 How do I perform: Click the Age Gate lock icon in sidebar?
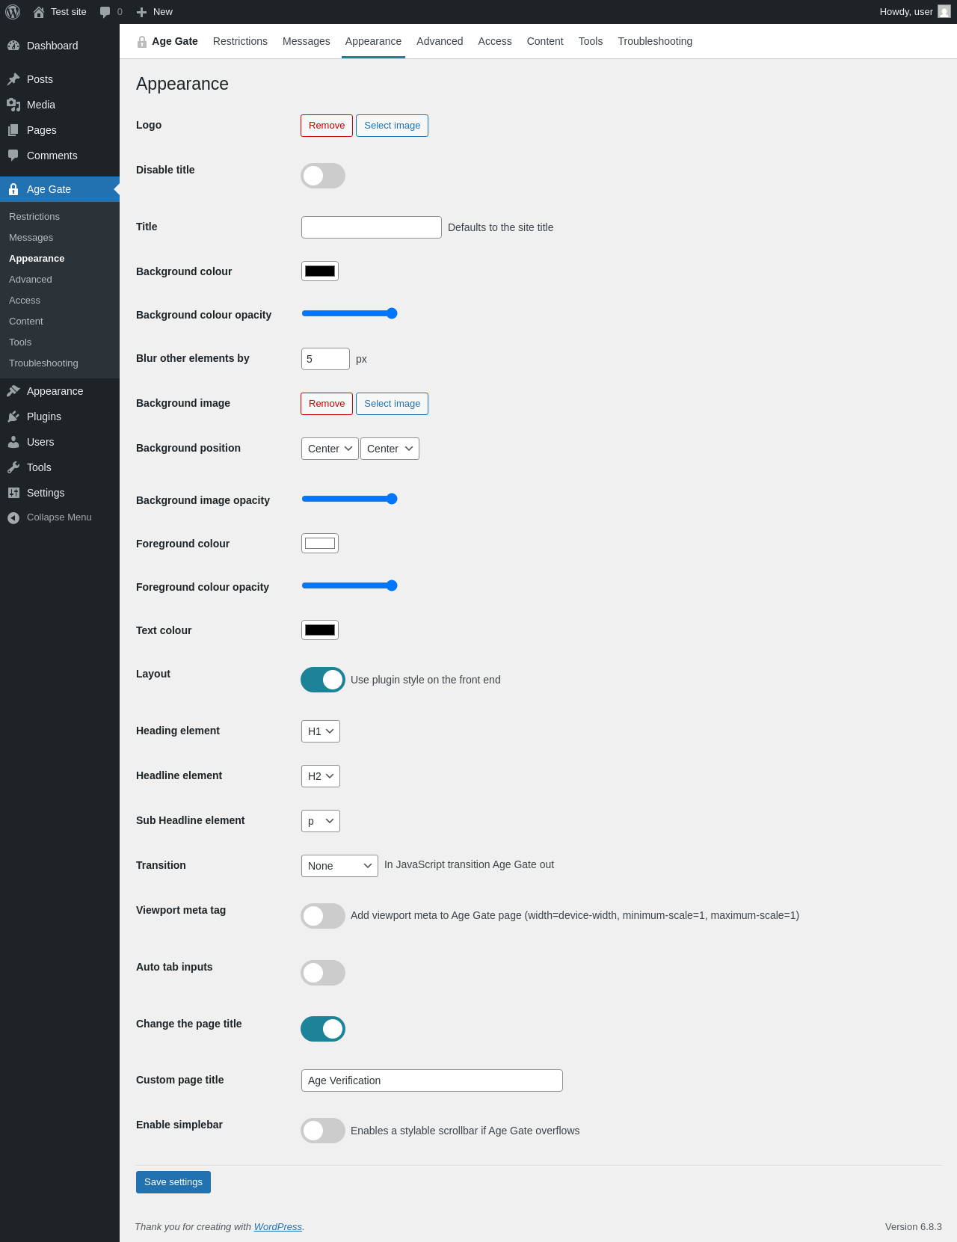coord(13,189)
